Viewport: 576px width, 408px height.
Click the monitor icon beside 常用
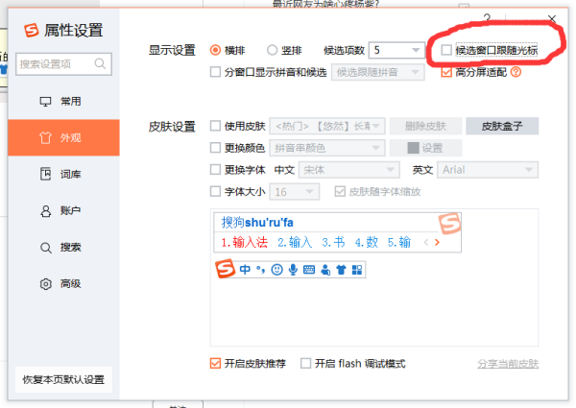[x=45, y=102]
